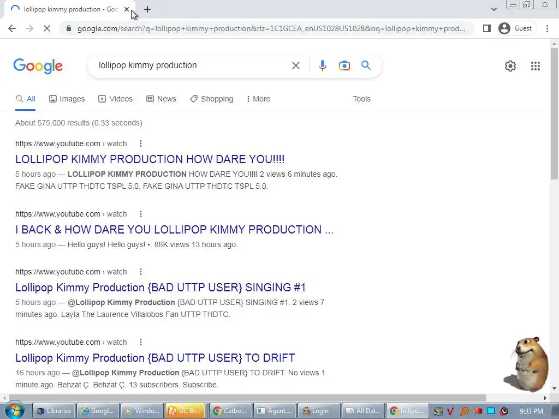
Task: Open Chrome three-dot menu
Action: point(547,28)
